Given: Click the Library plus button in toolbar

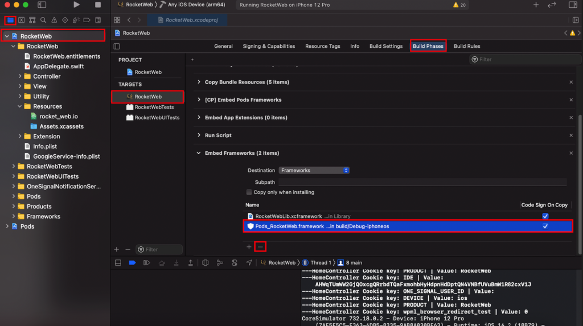Looking at the screenshot, I should 536,5.
